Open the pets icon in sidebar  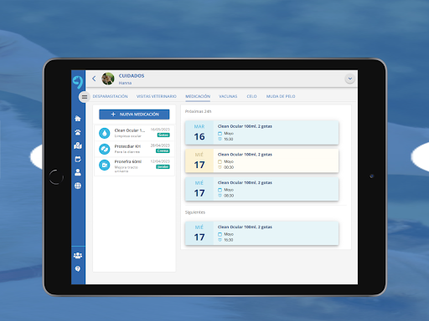tap(78, 132)
